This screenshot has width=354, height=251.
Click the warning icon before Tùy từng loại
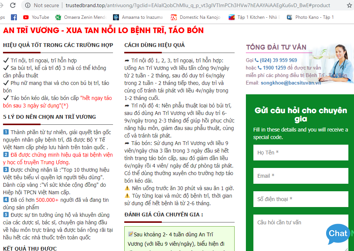click(x=127, y=195)
